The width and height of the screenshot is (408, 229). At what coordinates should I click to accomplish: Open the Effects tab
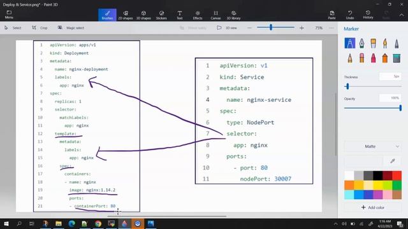pos(198,15)
